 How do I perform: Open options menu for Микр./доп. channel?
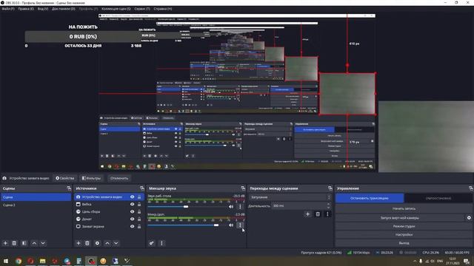point(240,225)
